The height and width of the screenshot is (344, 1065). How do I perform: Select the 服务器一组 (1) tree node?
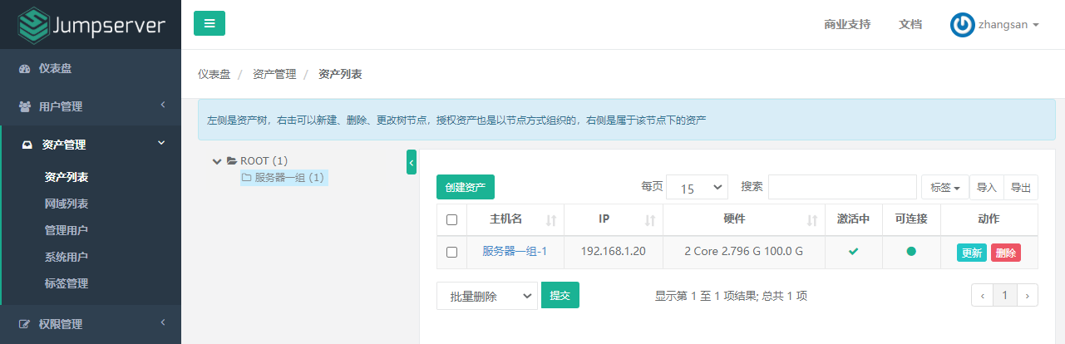(289, 177)
